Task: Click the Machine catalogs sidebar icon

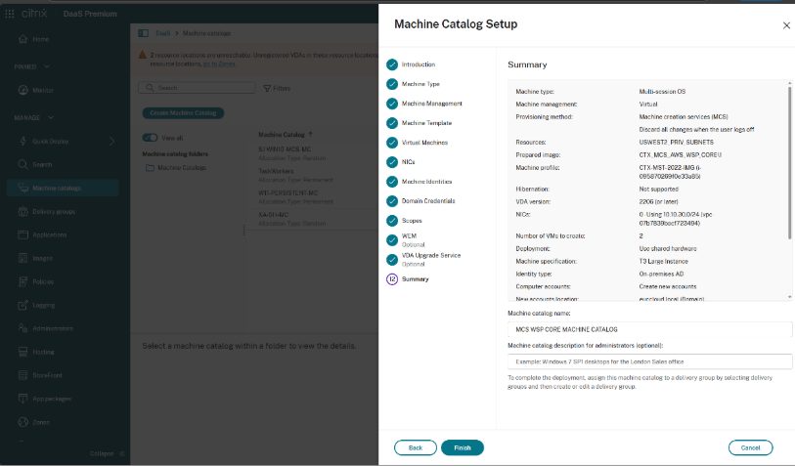Action: 22,188
